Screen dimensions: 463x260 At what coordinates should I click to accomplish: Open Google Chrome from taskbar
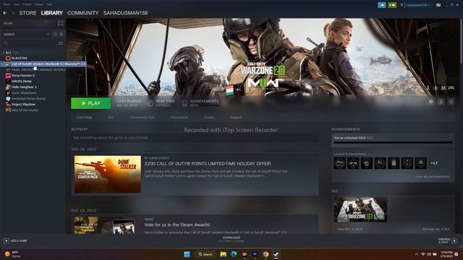[x=266, y=254]
